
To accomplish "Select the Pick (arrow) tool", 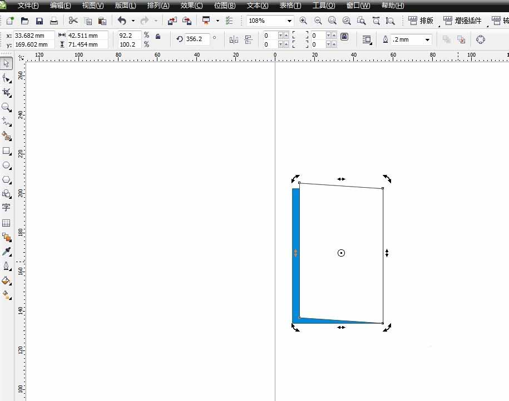I will click(x=6, y=63).
